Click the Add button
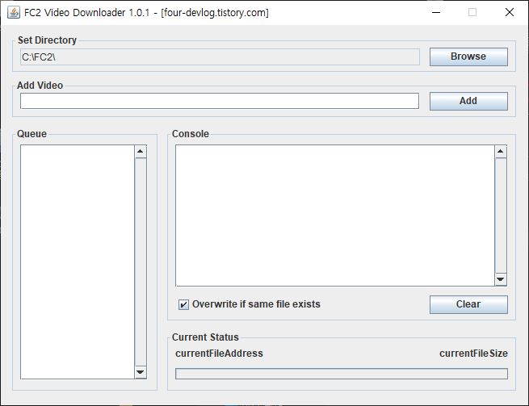Viewport: 529px width, 406px height. coord(468,101)
